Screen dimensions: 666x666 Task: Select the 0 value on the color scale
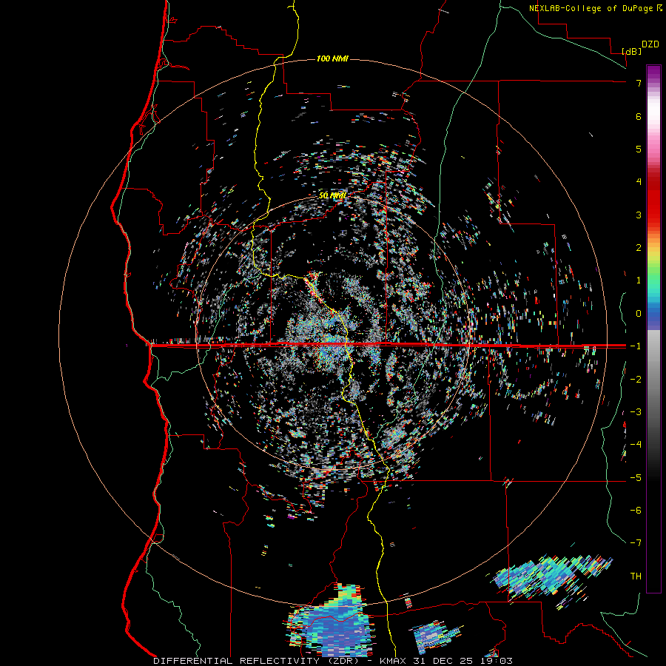point(639,314)
